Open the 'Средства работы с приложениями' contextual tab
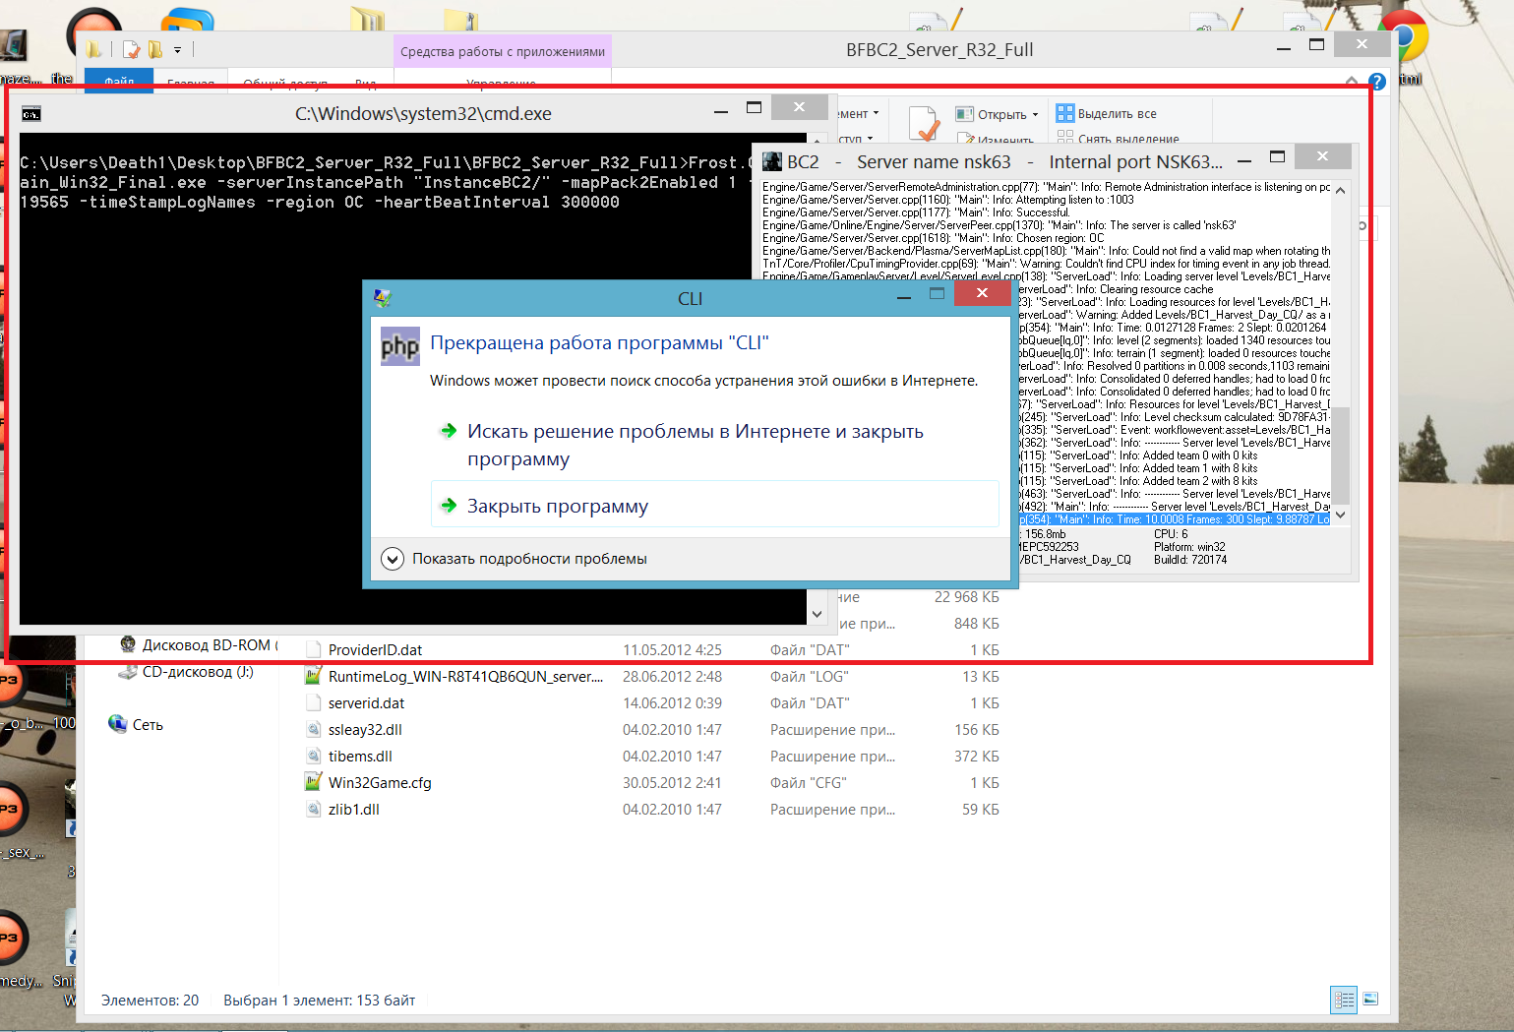 tap(503, 51)
